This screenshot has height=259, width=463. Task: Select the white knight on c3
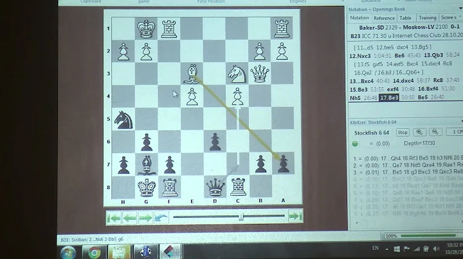237,73
